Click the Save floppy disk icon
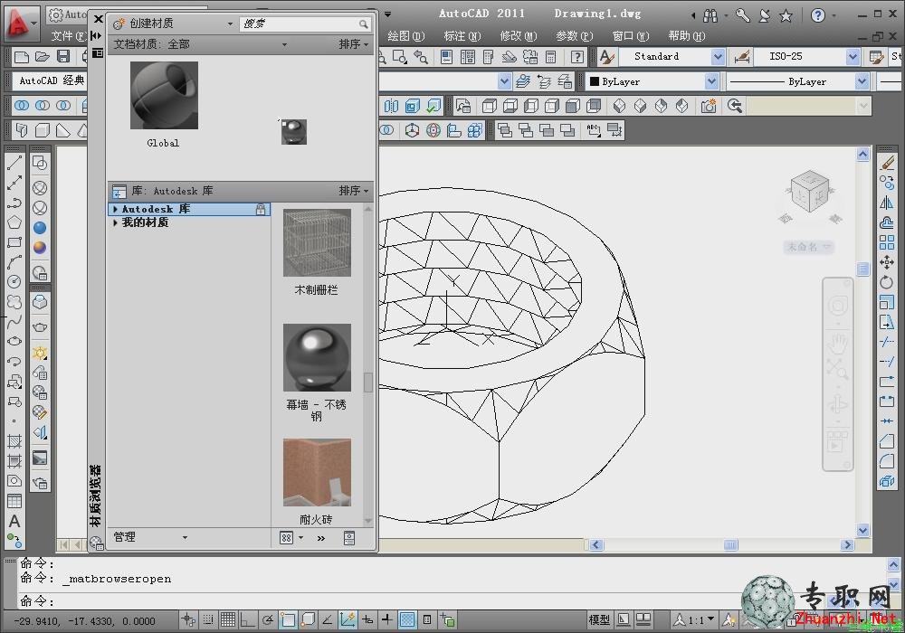The image size is (905, 633). 63,56
